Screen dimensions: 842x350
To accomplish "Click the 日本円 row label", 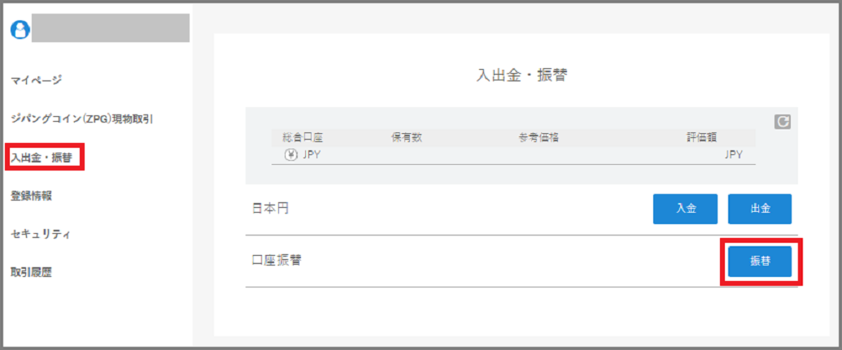I will coord(270,209).
